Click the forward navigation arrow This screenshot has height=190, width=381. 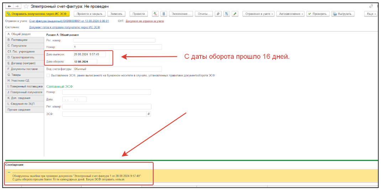click(16, 6)
